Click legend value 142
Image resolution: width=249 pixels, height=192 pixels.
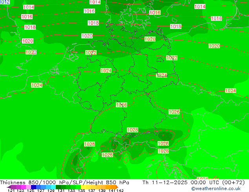120,190
